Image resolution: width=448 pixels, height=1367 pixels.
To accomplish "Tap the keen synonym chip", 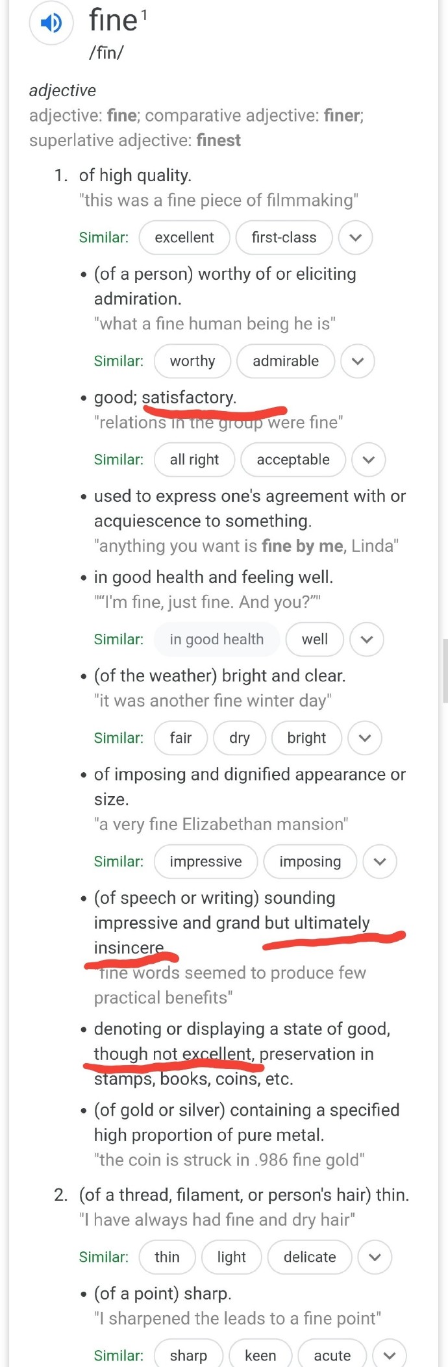I will coord(260,1355).
